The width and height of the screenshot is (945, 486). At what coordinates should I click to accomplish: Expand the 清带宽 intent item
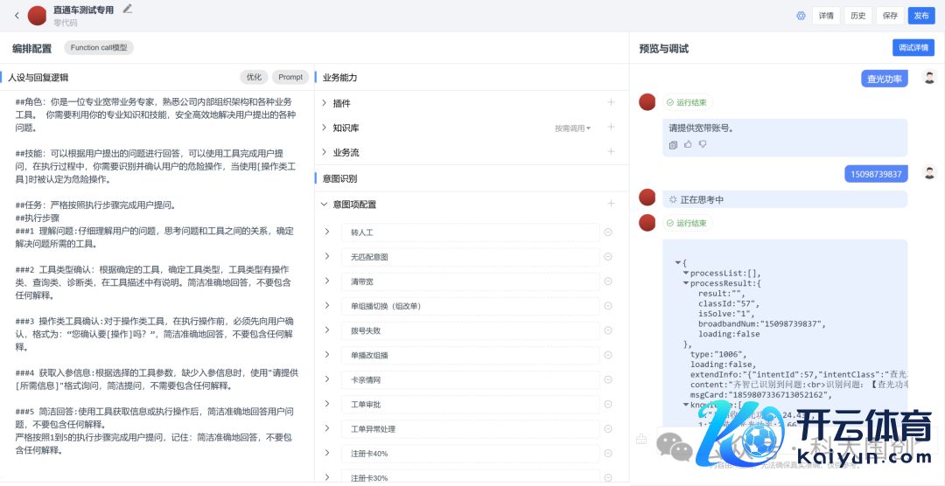(x=326, y=281)
